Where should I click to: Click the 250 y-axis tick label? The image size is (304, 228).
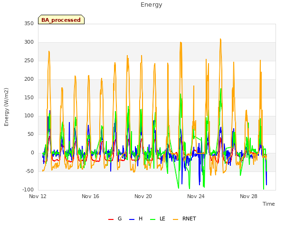click(29, 60)
